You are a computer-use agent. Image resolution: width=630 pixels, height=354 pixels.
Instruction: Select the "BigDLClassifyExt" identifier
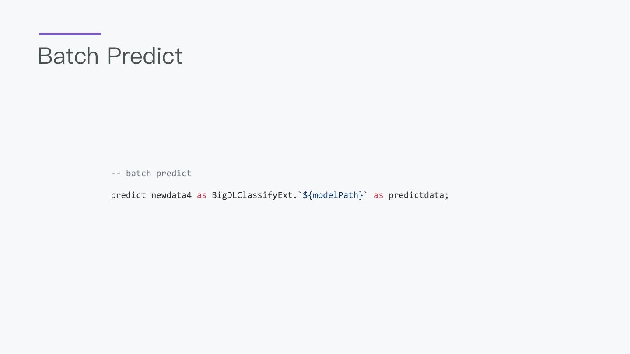point(252,195)
